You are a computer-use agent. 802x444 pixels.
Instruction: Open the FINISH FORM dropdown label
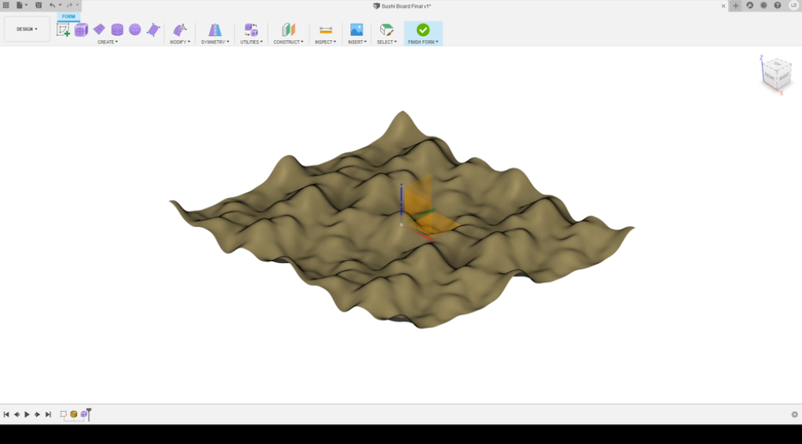[423, 42]
